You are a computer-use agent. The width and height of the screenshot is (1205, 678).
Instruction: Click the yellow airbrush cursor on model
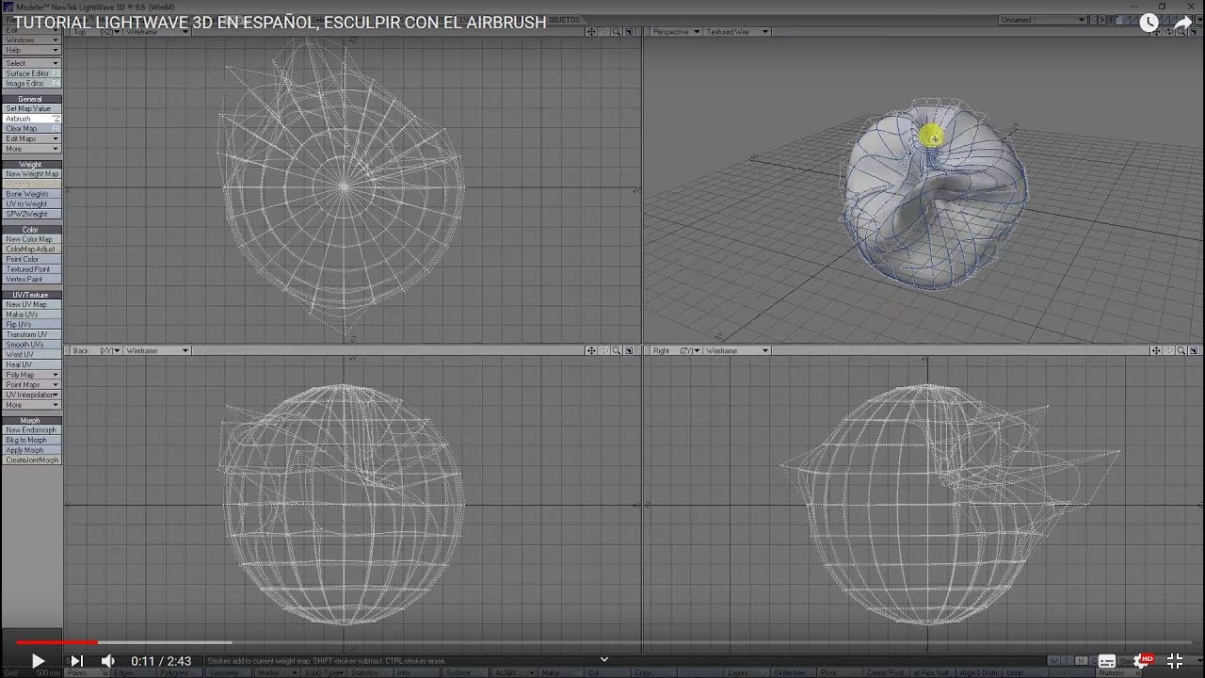tap(931, 137)
